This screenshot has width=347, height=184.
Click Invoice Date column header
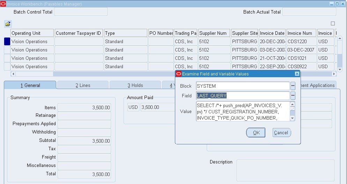coord(272,33)
